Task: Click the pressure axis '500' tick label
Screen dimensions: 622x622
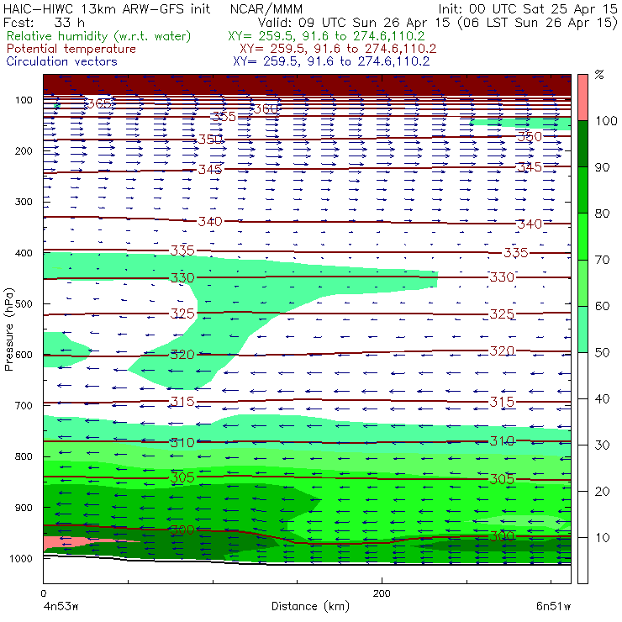Action: click(x=24, y=304)
